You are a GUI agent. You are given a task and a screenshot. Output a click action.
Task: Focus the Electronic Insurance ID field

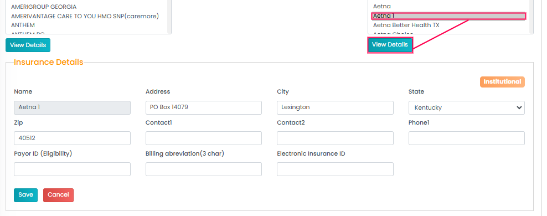point(336,169)
